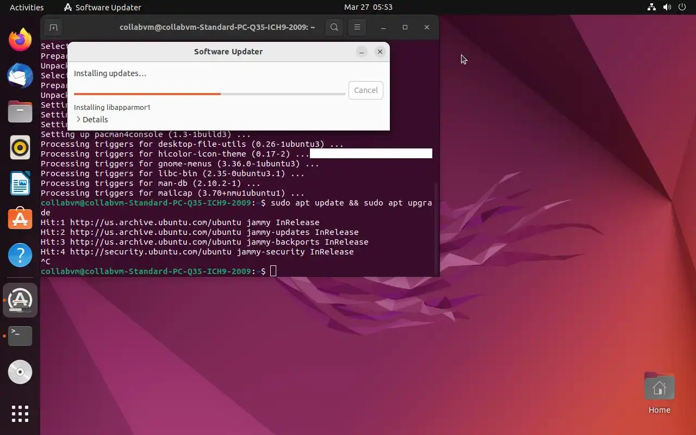Open the Software Updater app menu

pyautogui.click(x=102, y=7)
